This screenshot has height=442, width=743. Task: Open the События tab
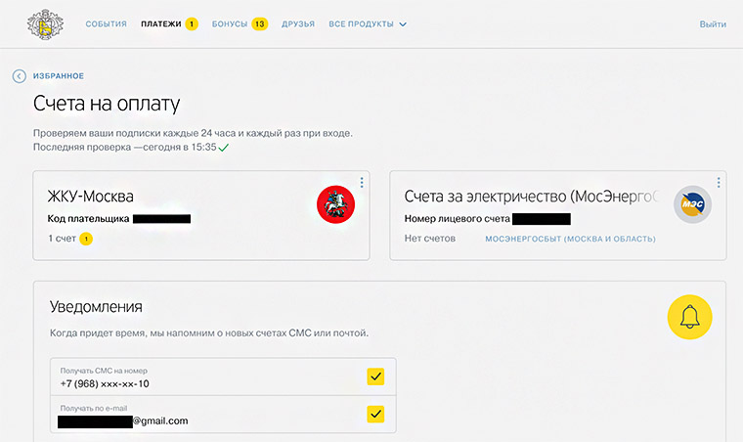click(x=107, y=24)
